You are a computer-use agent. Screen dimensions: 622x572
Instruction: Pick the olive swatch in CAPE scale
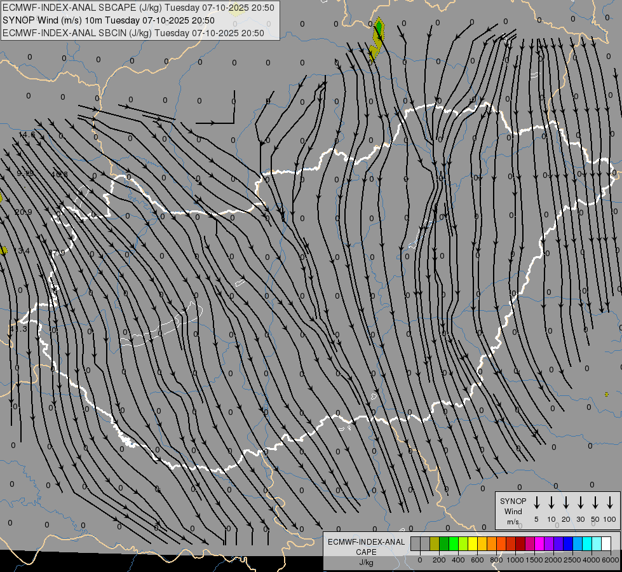point(435,544)
